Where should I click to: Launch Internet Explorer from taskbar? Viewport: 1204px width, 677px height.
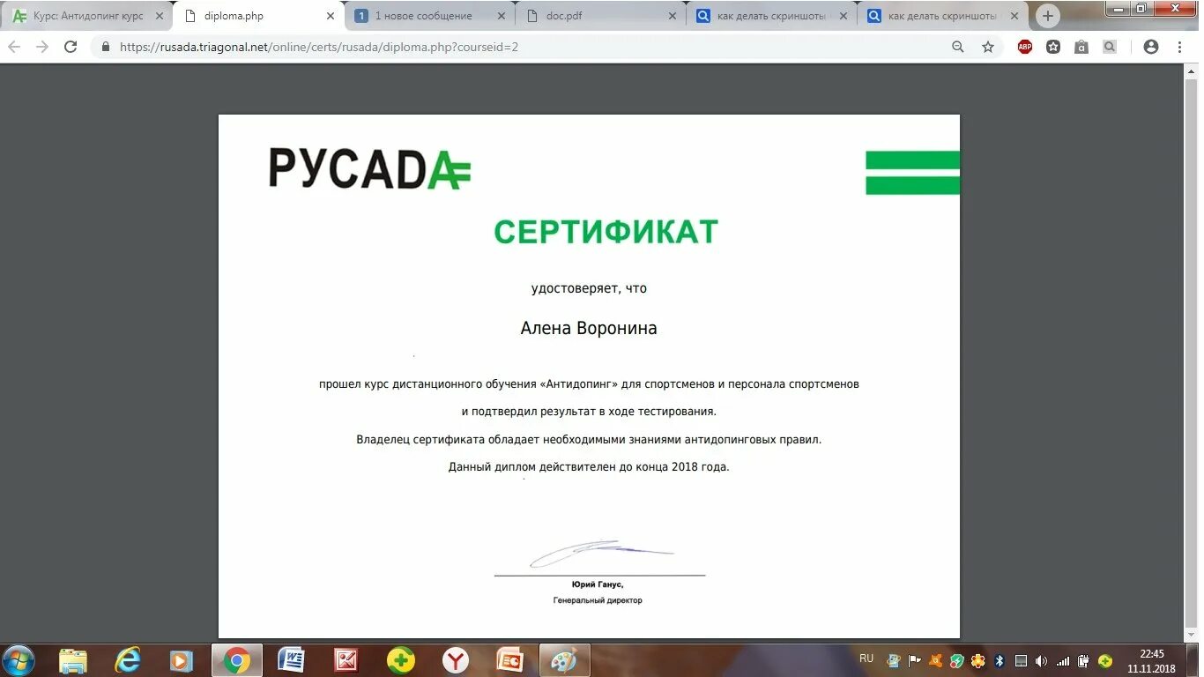[x=128, y=660]
